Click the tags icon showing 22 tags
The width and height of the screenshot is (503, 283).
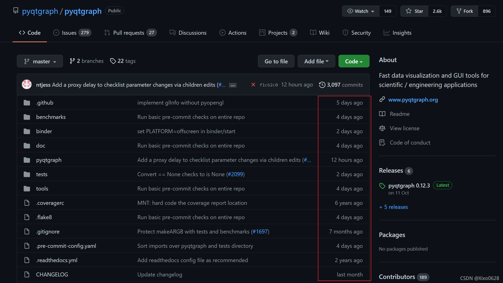(113, 61)
